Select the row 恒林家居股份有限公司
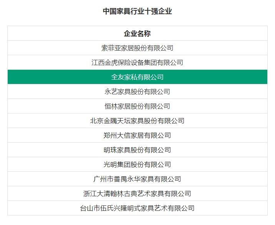This screenshot has width=275, height=225. 138,106
